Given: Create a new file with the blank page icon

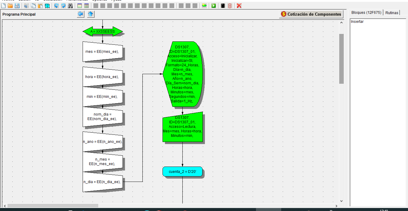Looking at the screenshot, I should point(4,6).
